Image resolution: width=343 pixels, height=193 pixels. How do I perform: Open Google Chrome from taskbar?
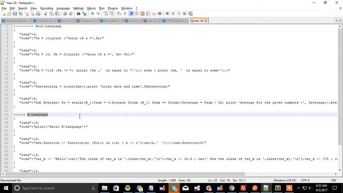pos(232,188)
